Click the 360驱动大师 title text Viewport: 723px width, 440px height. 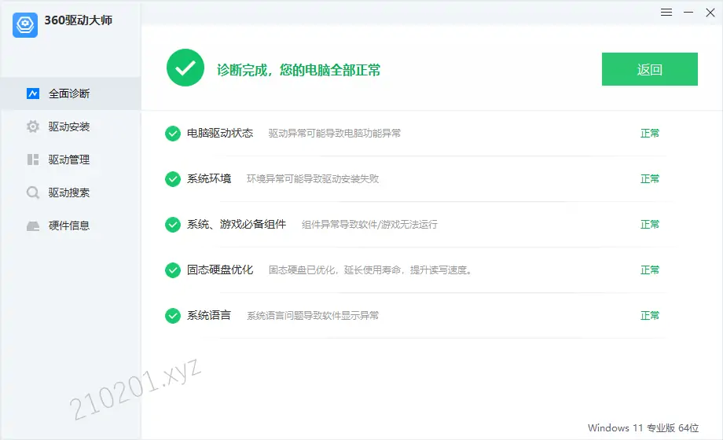point(79,20)
